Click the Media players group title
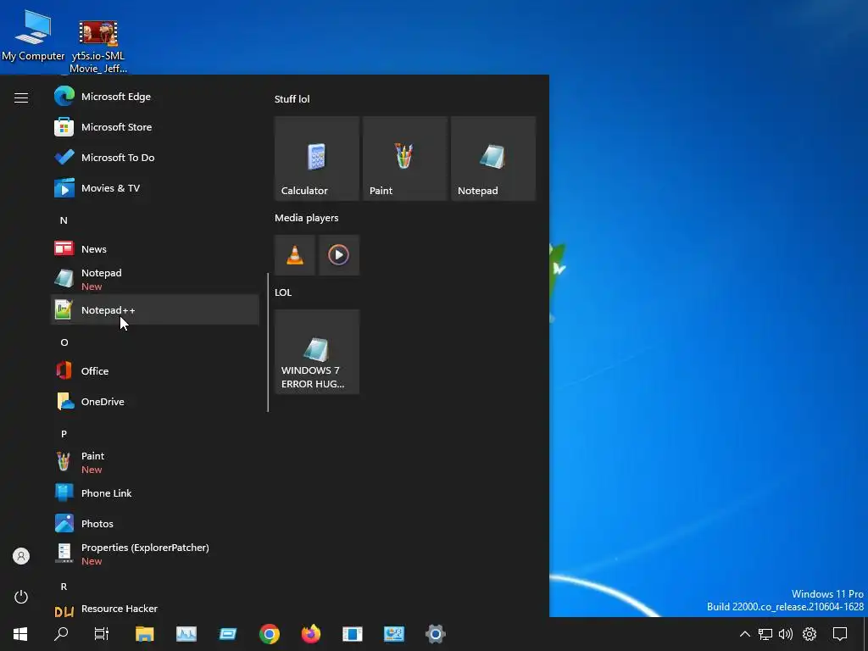This screenshot has height=651, width=868. click(307, 218)
